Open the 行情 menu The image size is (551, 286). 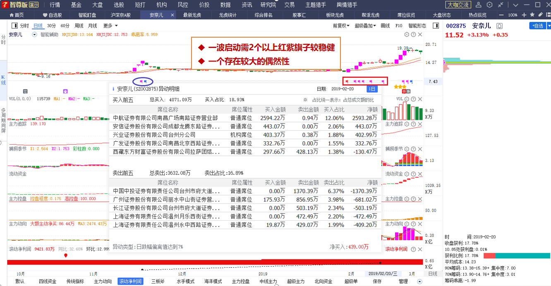point(55,5)
